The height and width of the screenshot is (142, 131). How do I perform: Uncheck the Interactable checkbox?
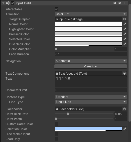click(56, 9)
